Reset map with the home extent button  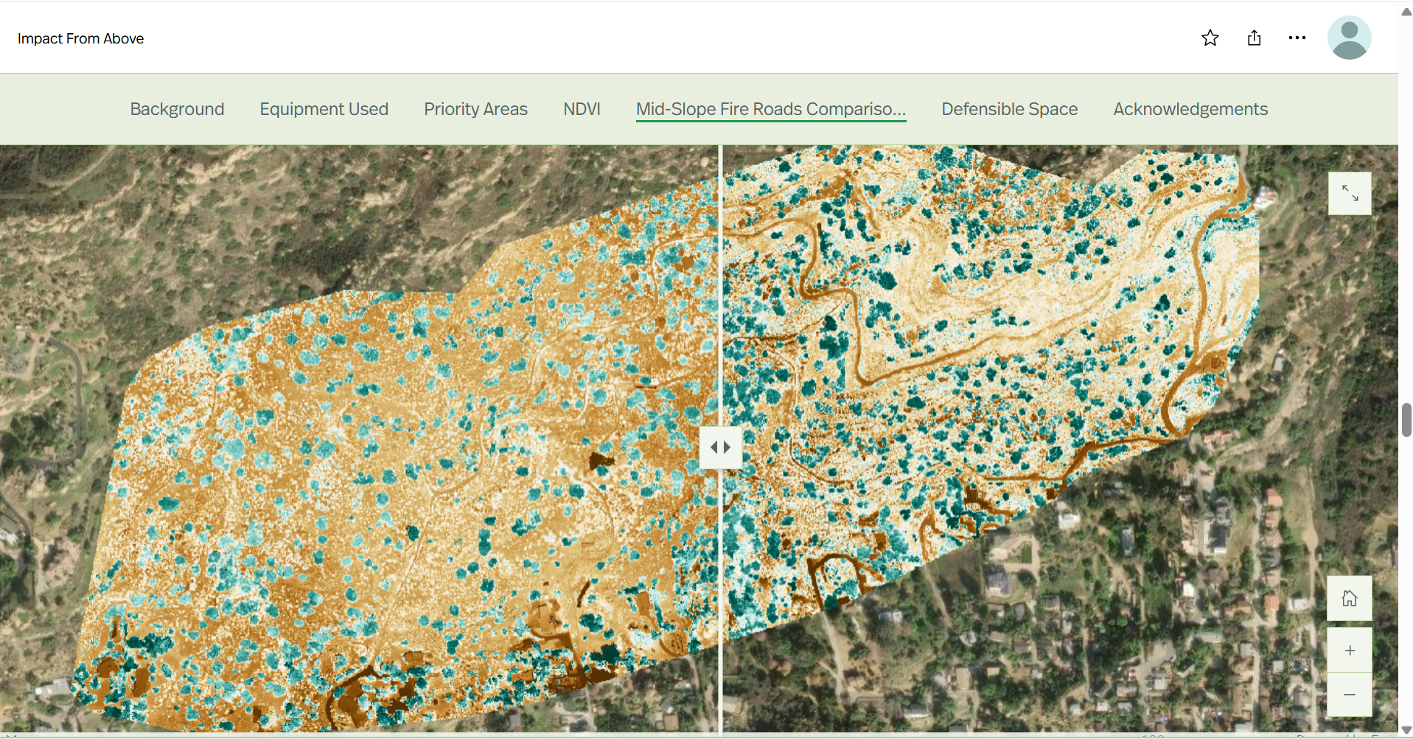[x=1349, y=598]
